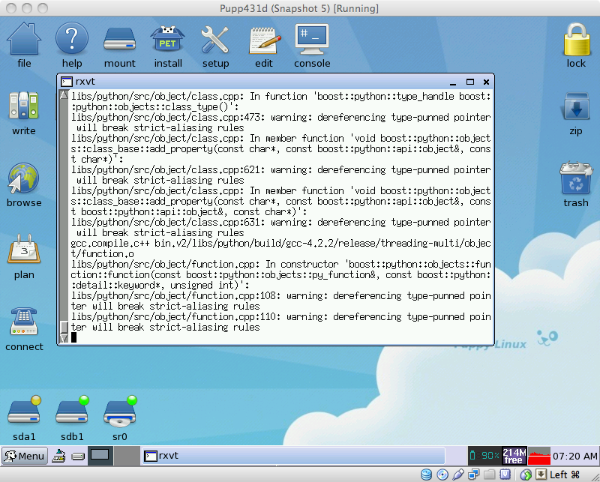This screenshot has width=600, height=482.
Task: Select rxvt task in the taskbar
Action: pyautogui.click(x=187, y=455)
